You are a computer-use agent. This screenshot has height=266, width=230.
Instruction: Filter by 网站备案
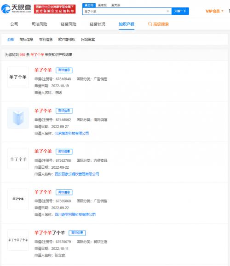(x=88, y=40)
